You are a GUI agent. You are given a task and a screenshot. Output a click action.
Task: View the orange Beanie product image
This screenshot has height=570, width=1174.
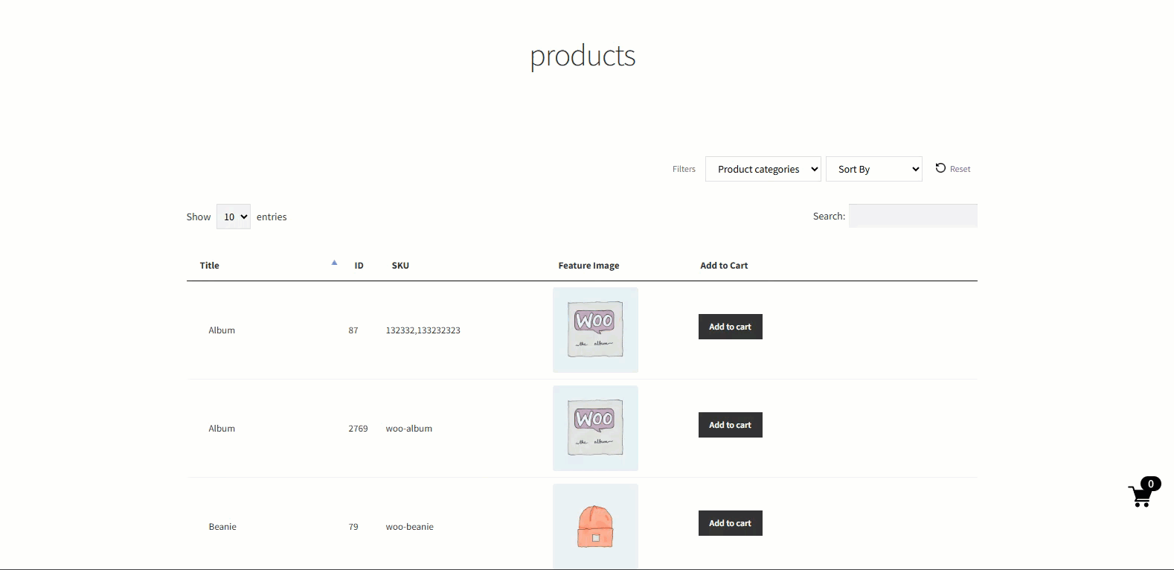coord(595,525)
